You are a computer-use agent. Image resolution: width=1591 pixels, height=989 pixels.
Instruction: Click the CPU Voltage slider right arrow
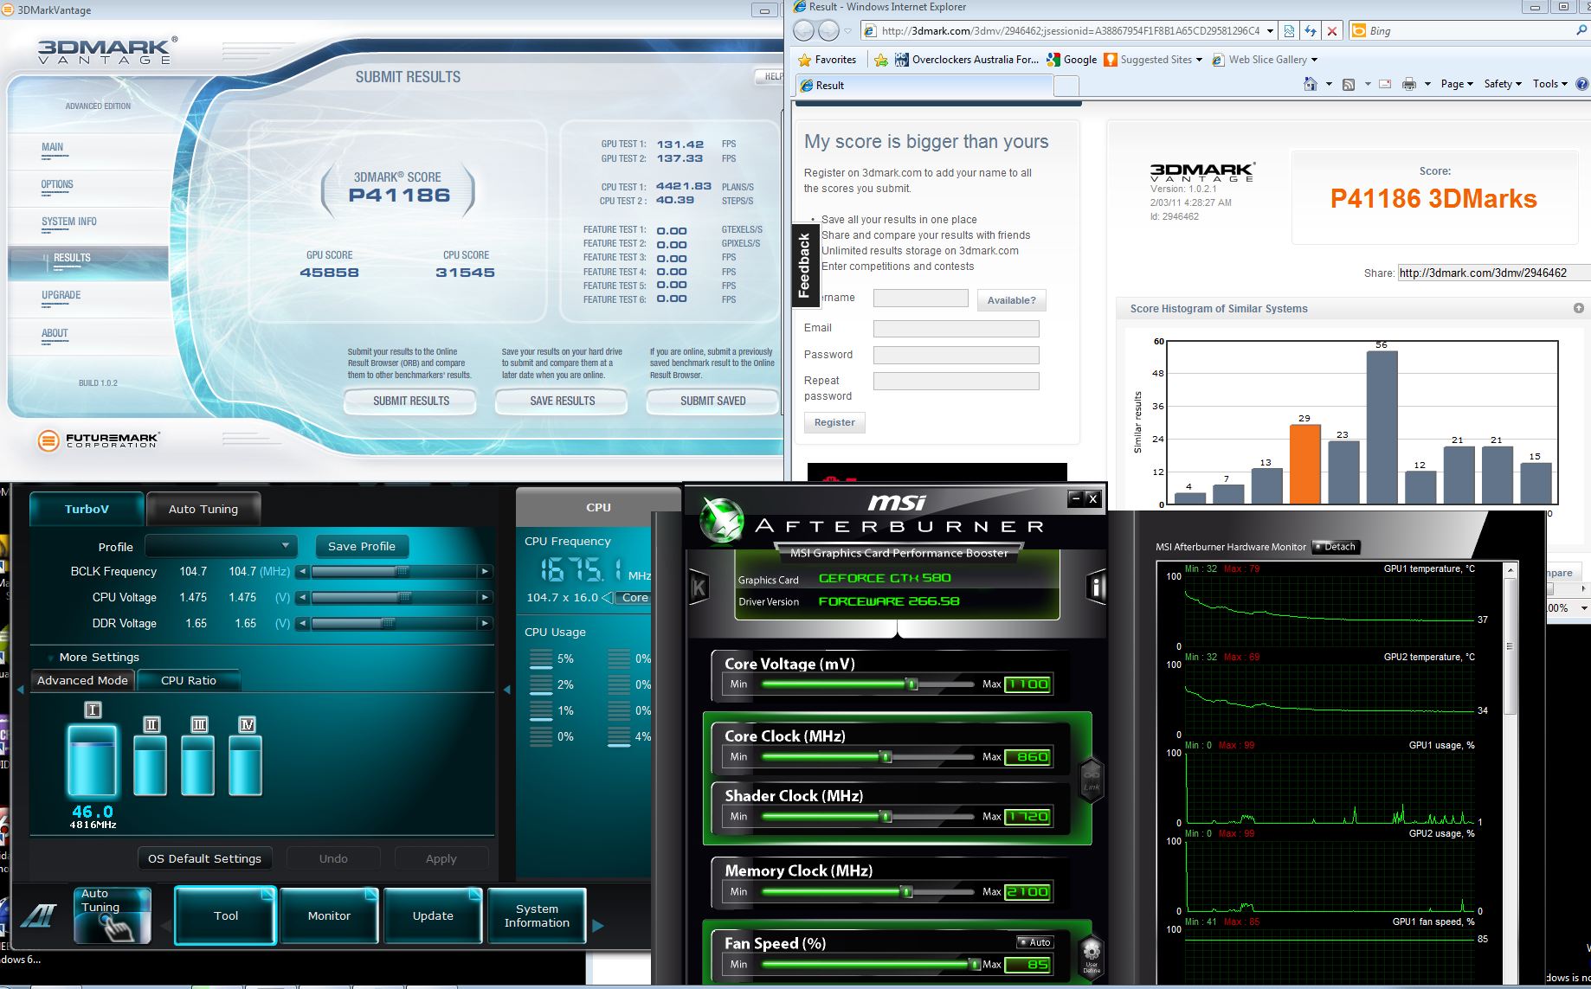[485, 597]
